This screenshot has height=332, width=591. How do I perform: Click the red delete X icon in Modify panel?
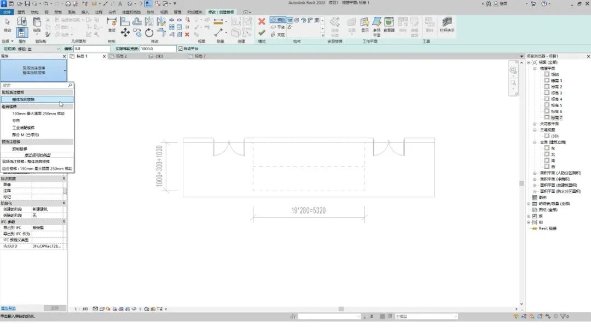(187, 34)
